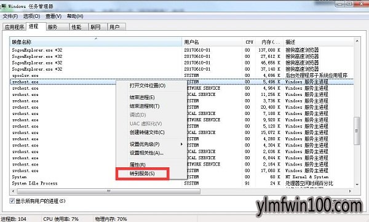This screenshot has width=369, height=222.
Task: Select the System Idle Process row
Action: pyautogui.click(x=181, y=183)
